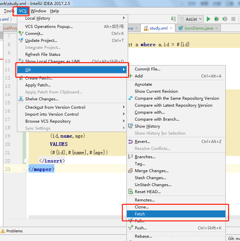Viewport: 240px width, 241px height.
Task: Expand Checkout from Version Control submenu
Action: click(x=72, y=107)
